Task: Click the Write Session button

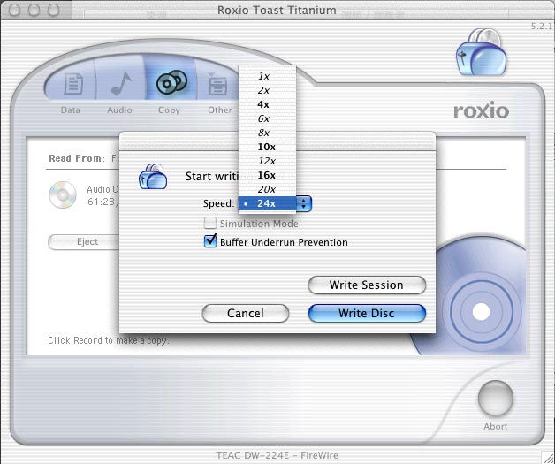Action: [367, 285]
